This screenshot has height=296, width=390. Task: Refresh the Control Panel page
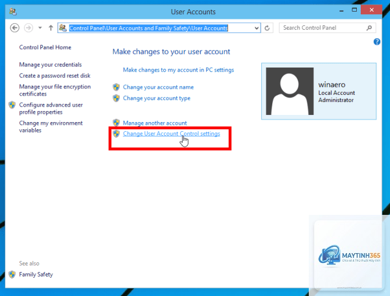click(267, 28)
